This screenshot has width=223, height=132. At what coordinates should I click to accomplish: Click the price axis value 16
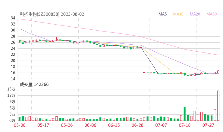13,73
